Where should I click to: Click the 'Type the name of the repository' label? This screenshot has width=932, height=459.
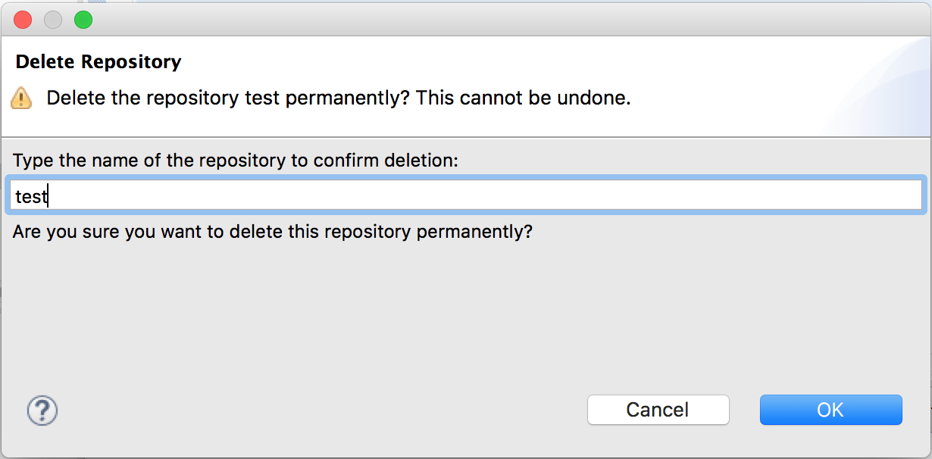236,161
